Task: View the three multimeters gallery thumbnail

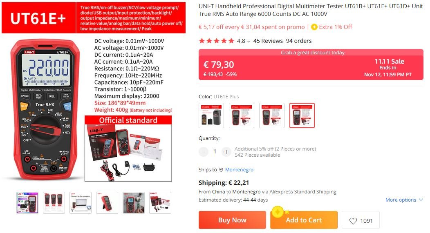Action: click(54, 203)
